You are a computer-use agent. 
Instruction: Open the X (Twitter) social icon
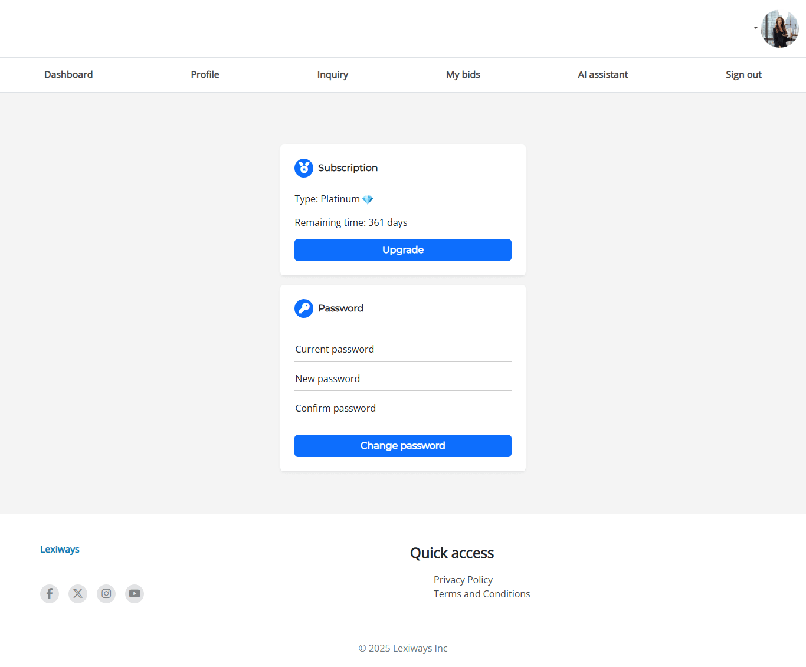78,593
